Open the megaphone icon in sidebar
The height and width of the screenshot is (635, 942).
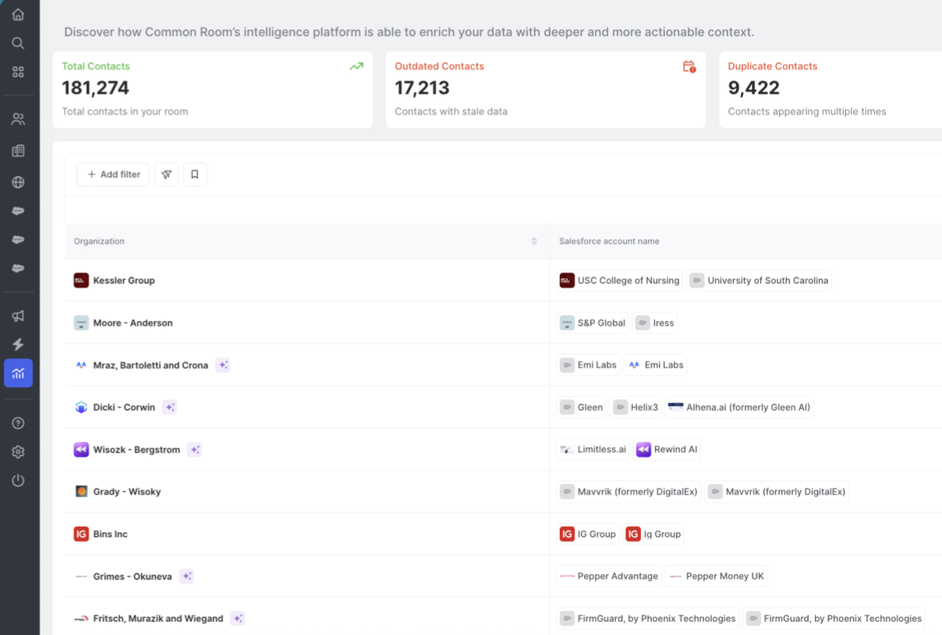click(x=18, y=316)
